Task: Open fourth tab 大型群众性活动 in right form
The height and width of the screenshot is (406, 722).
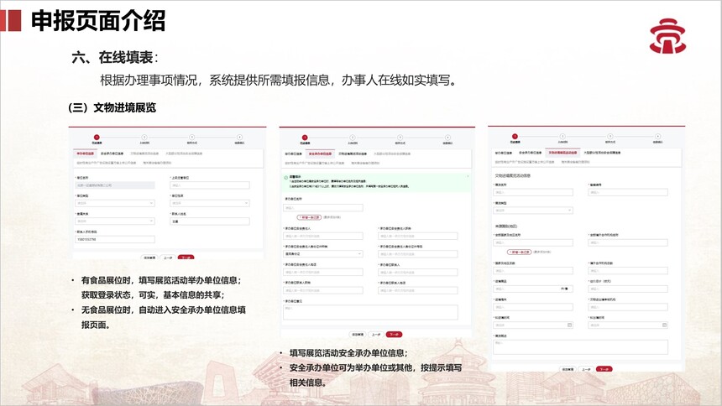Action: tap(602, 153)
